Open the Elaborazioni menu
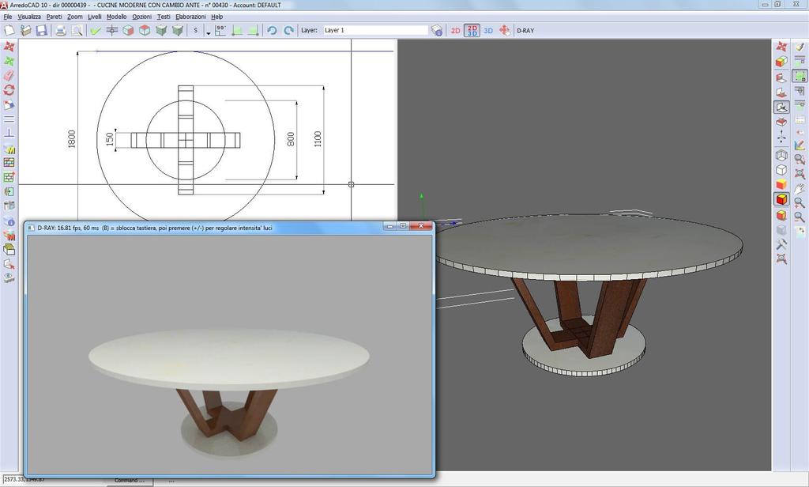The width and height of the screenshot is (809, 487). coord(191,17)
